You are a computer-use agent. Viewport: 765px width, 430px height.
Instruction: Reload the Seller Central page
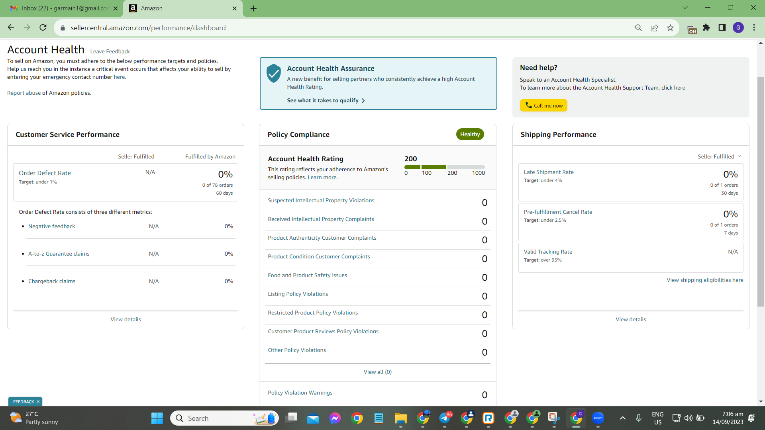tap(43, 27)
